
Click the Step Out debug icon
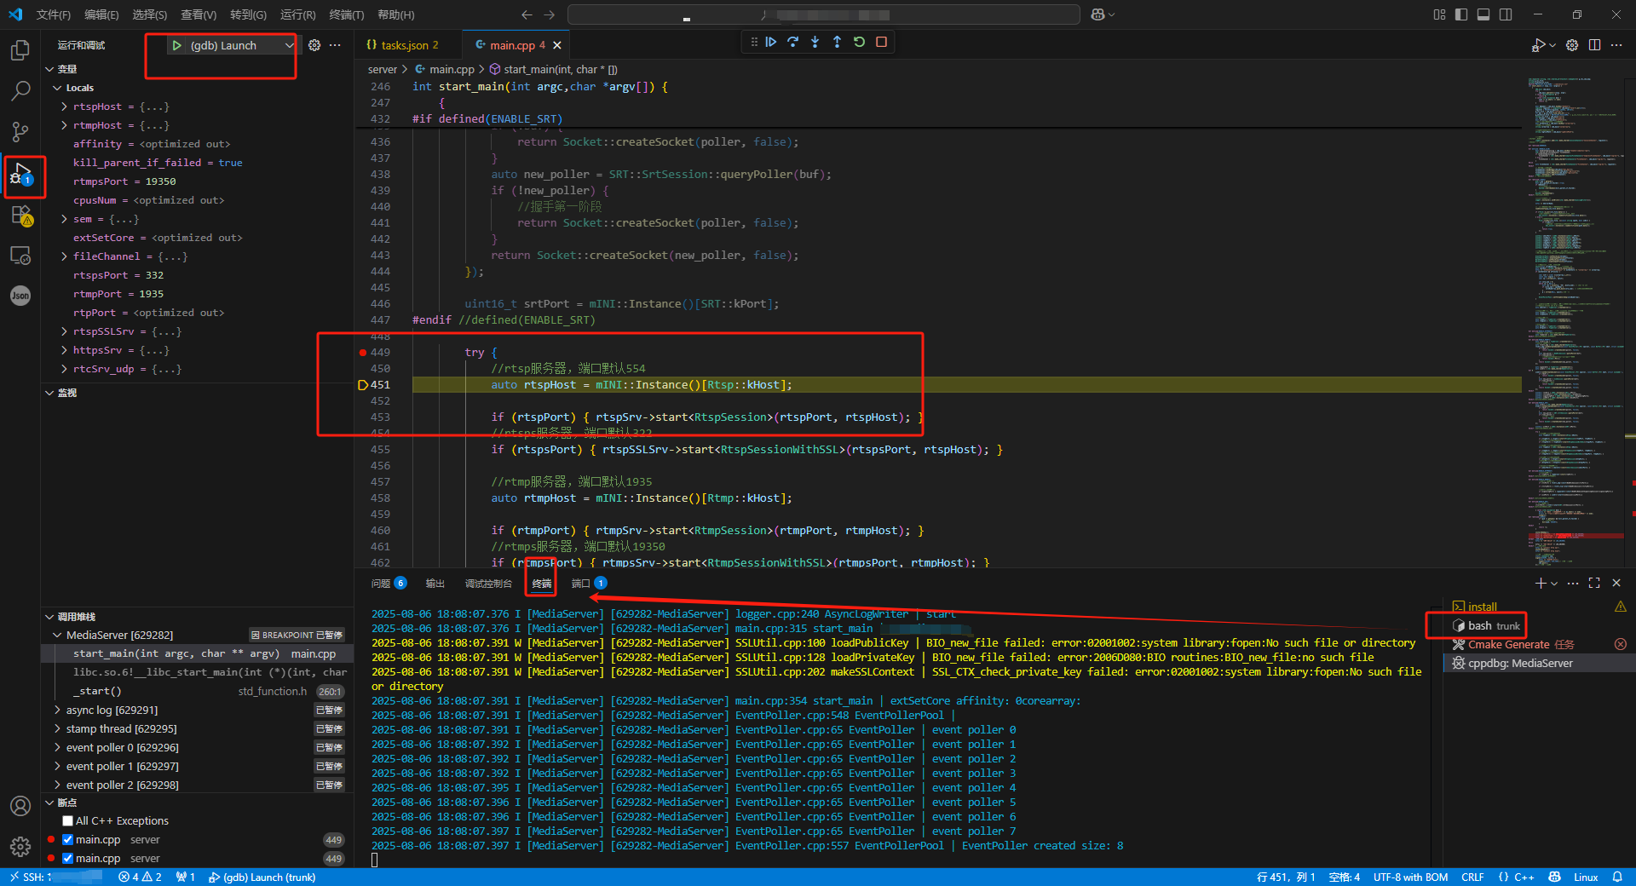click(837, 42)
